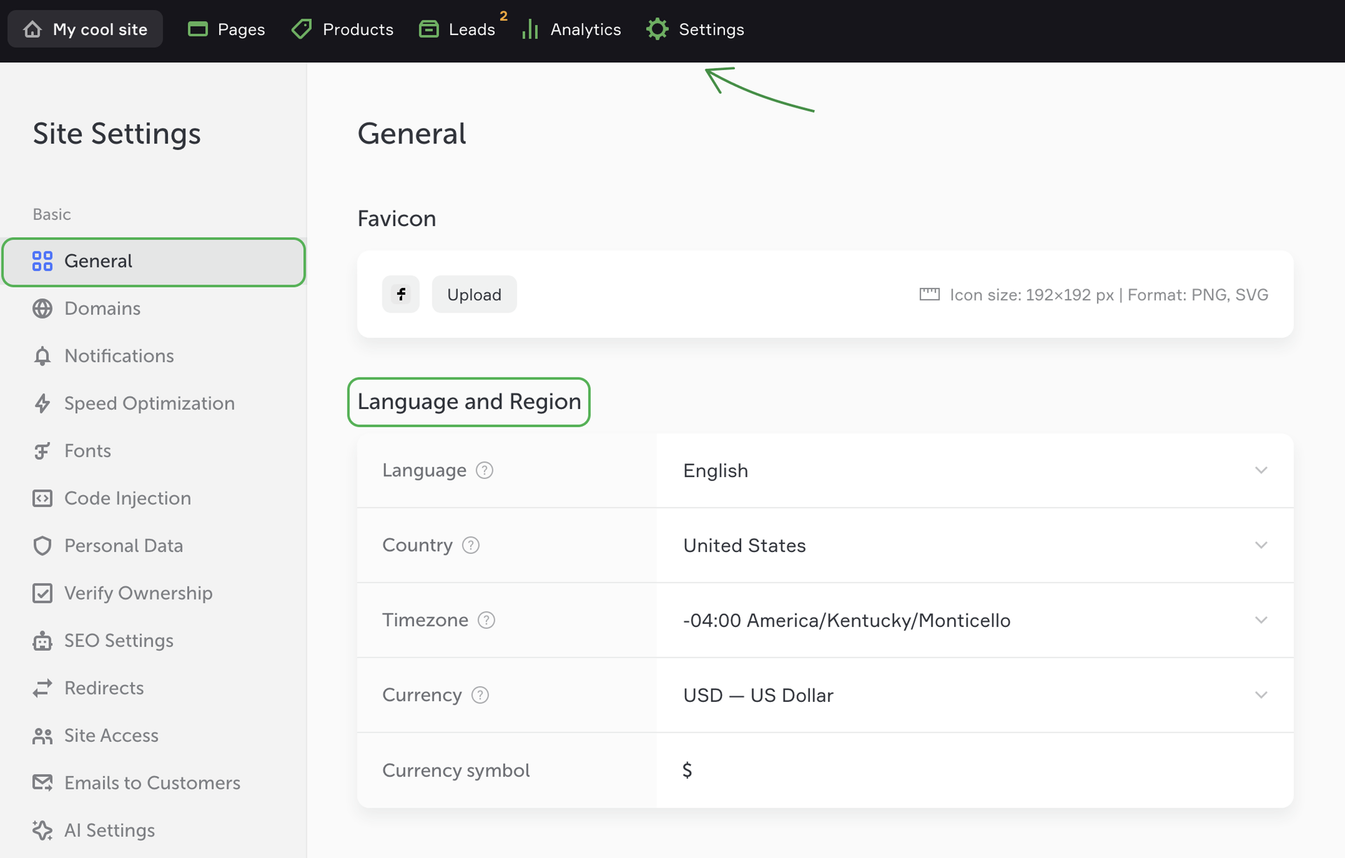The width and height of the screenshot is (1345, 858).
Task: Click the Analytics bar chart icon
Action: click(530, 29)
